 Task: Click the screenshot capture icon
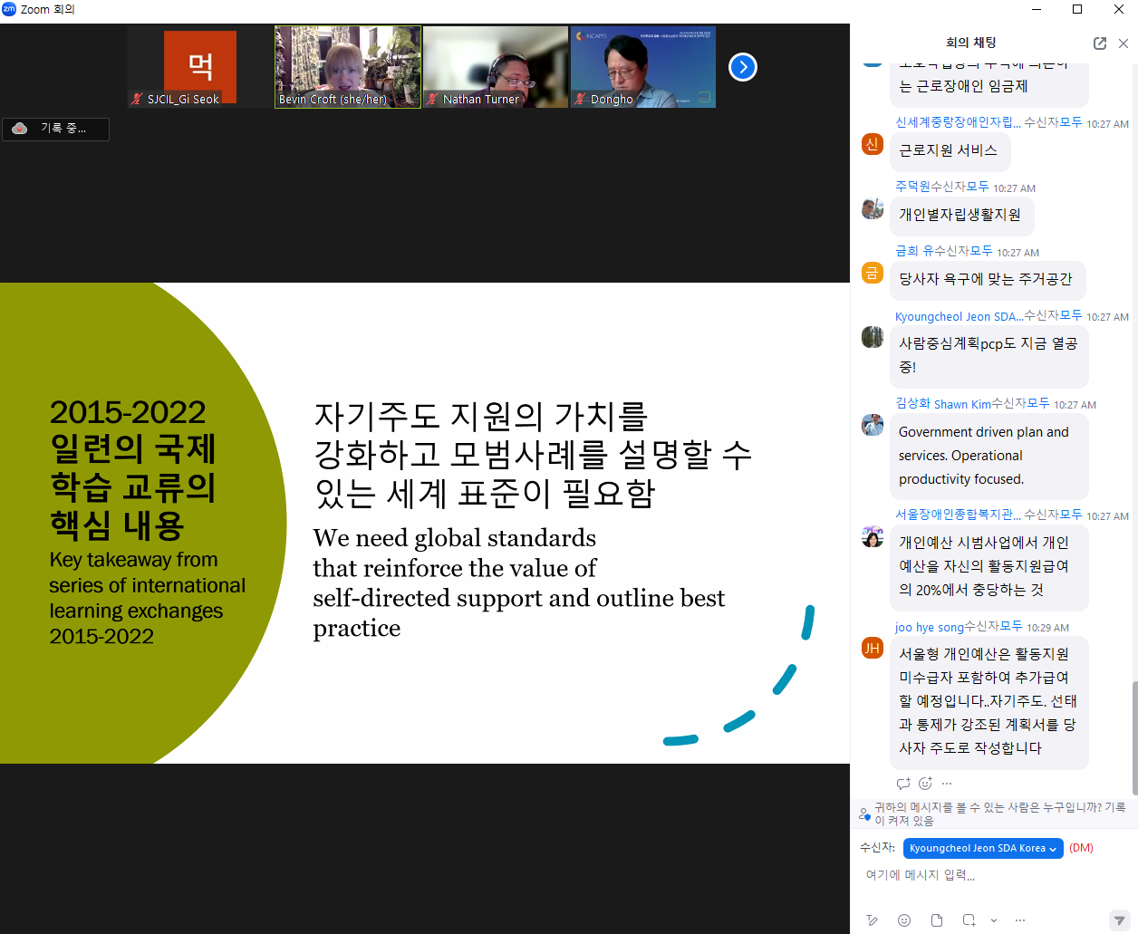(969, 920)
